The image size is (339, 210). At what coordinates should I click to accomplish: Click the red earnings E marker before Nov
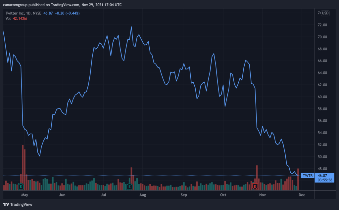(x=255, y=186)
